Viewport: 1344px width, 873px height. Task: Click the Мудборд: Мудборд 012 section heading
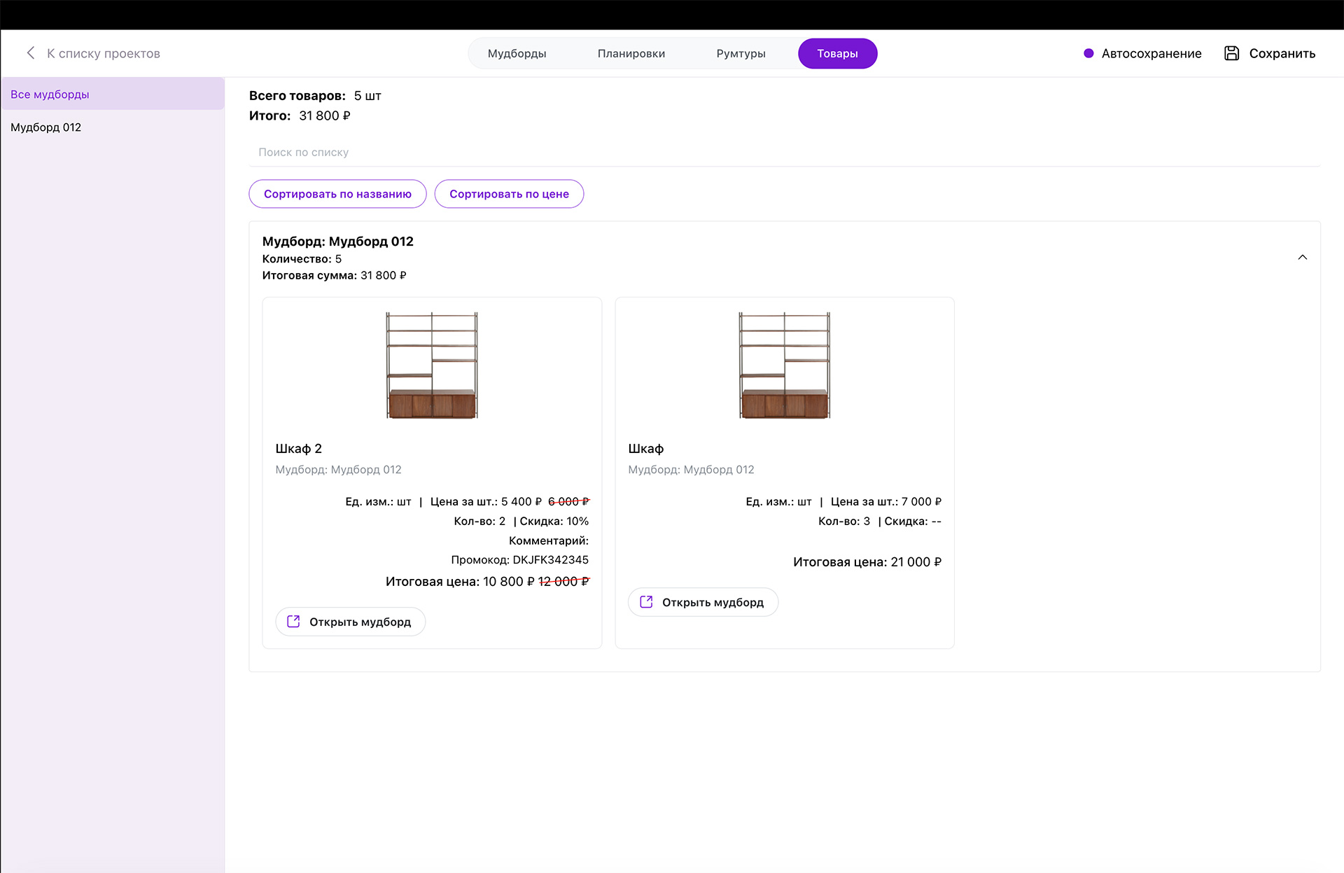pos(337,242)
